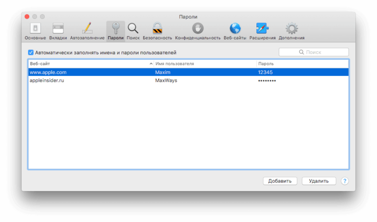Click the Удалить button
This screenshot has height=222, width=377.
319,181
